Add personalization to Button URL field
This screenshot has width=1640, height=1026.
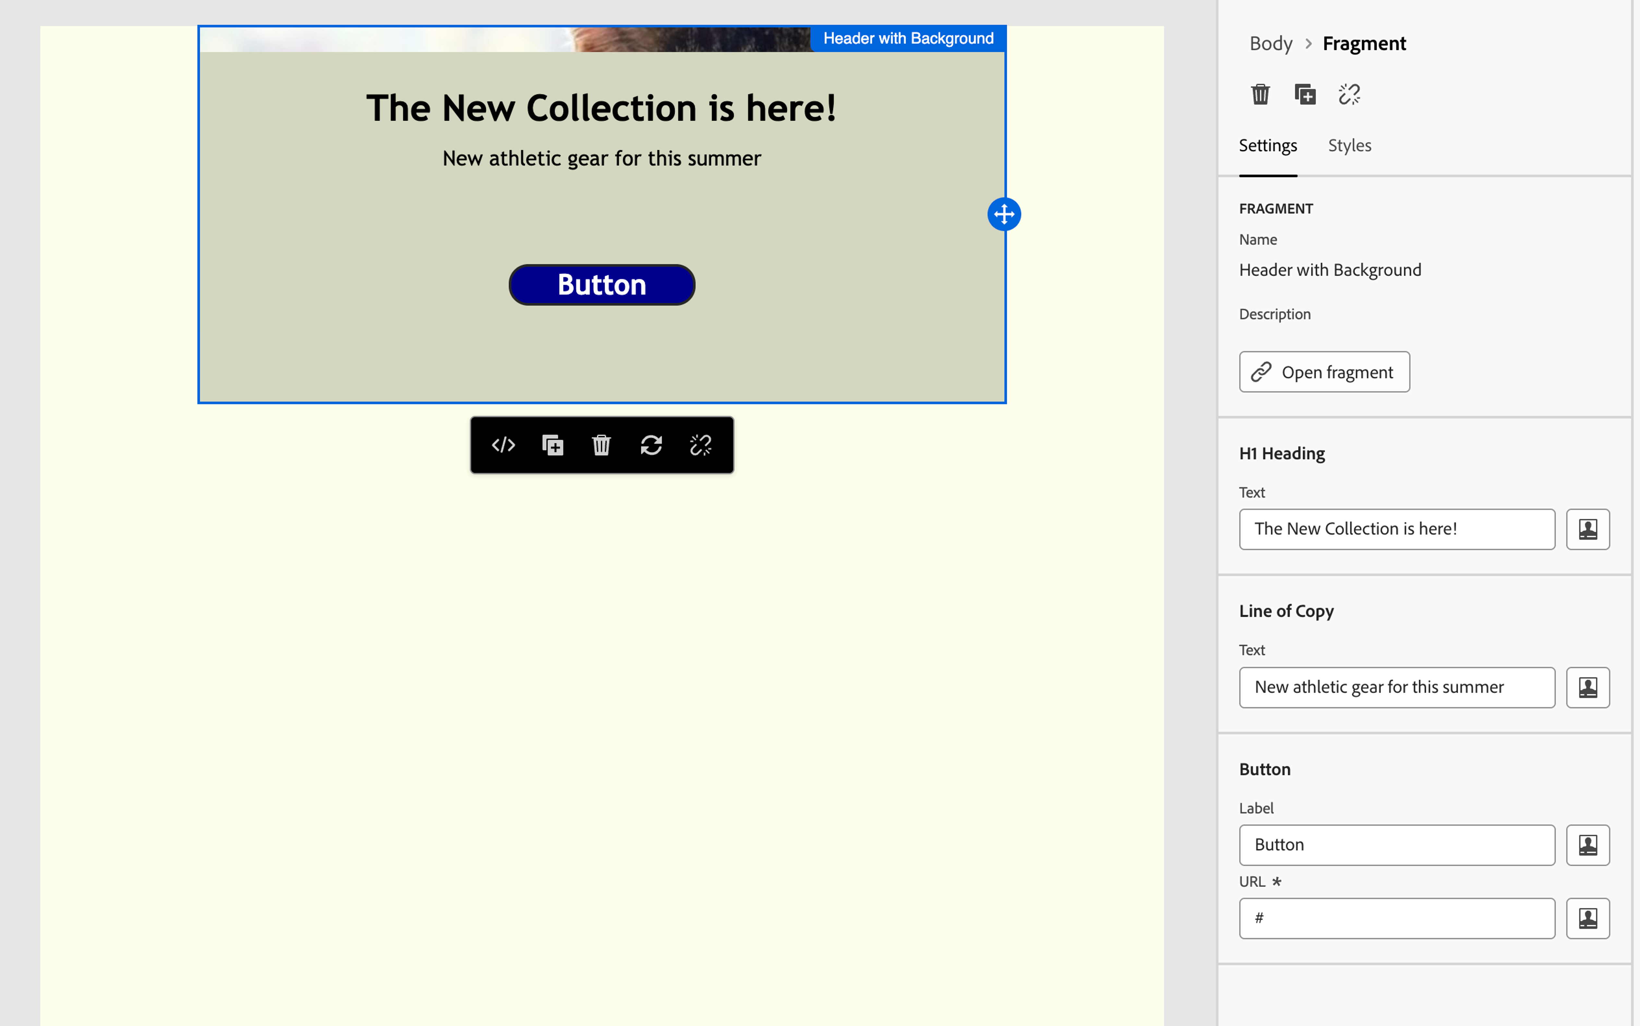[x=1588, y=918]
